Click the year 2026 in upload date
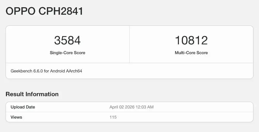The image size is (259, 132). tap(129, 107)
